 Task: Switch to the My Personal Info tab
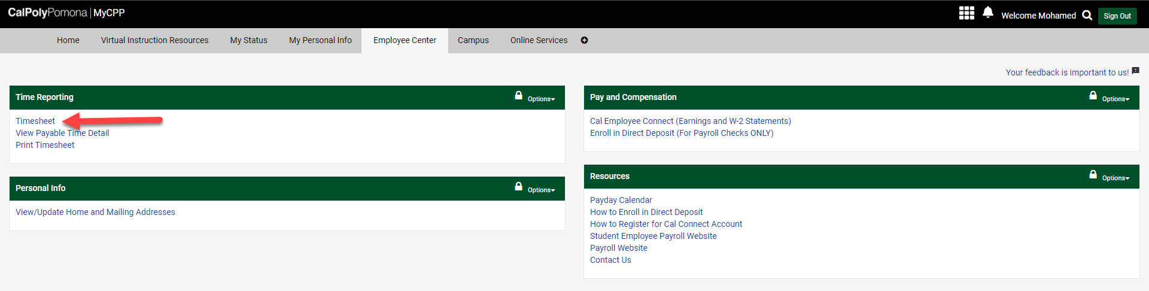pos(320,40)
